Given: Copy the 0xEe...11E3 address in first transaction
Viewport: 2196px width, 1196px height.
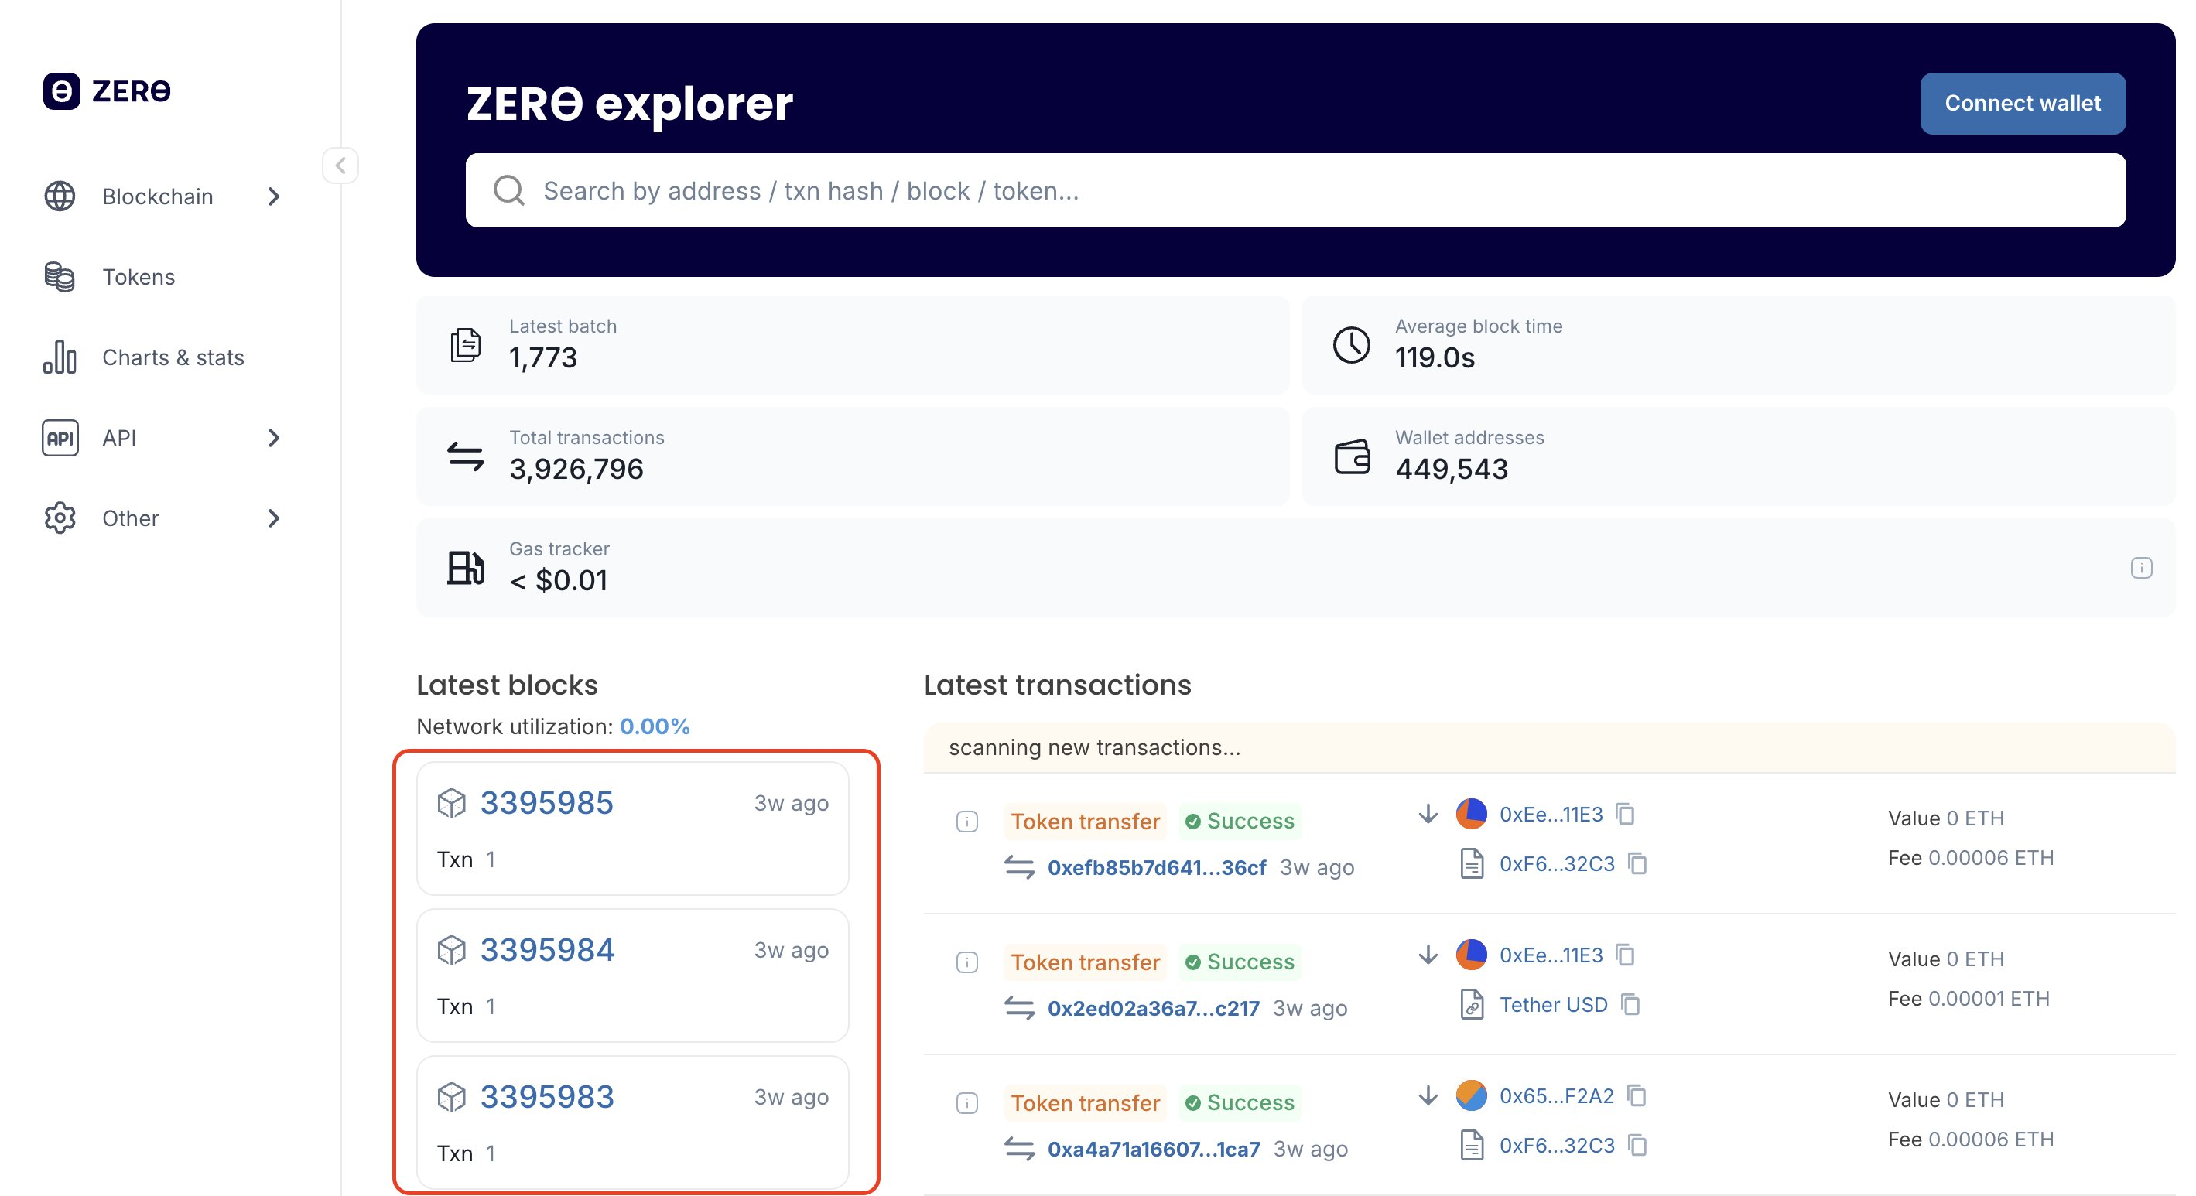Looking at the screenshot, I should coord(1625,814).
